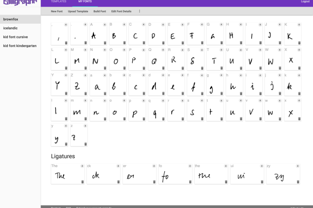This screenshot has height=208, width=313.
Task: Open the lowercase q glyph card
Action: pos(156,110)
